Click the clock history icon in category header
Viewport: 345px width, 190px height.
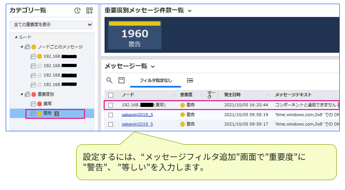[78, 10]
